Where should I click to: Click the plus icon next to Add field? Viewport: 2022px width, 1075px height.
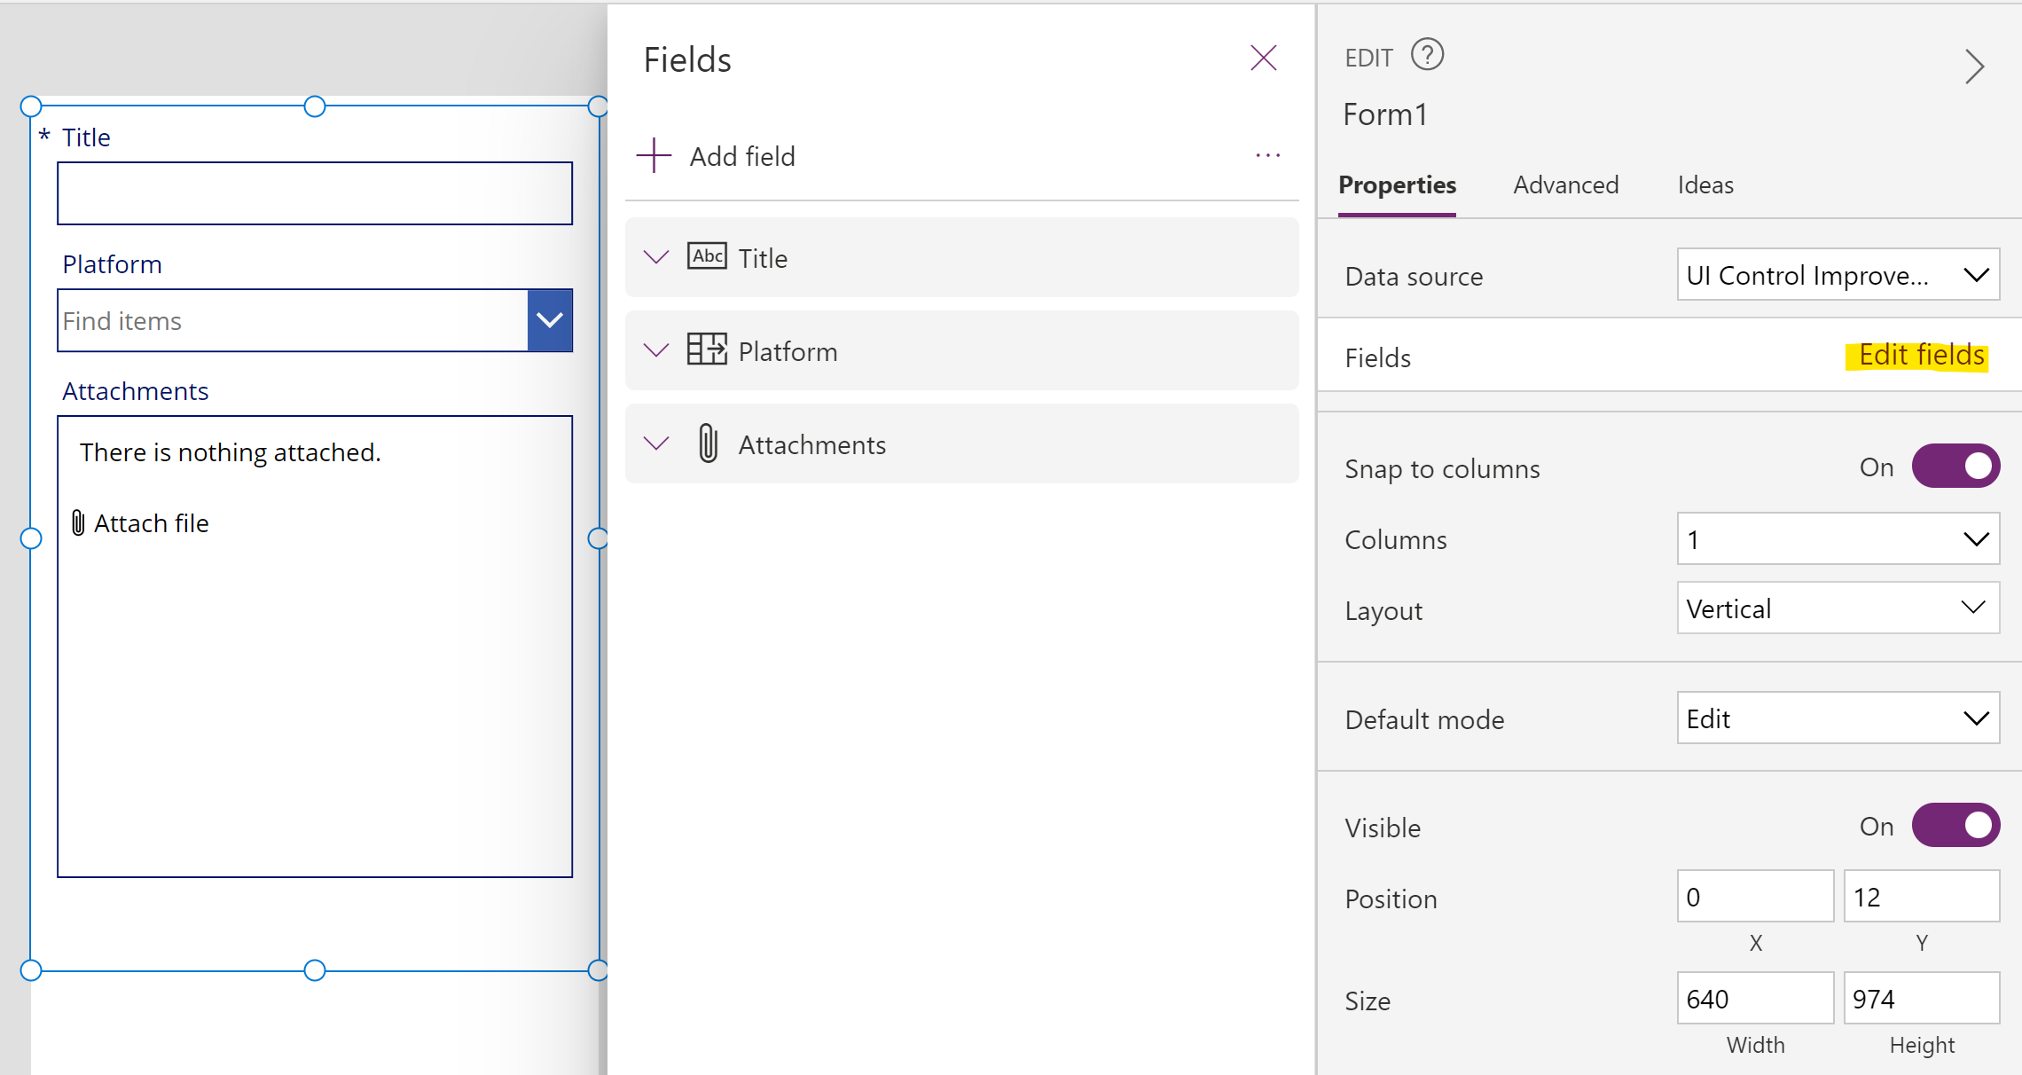coord(653,155)
